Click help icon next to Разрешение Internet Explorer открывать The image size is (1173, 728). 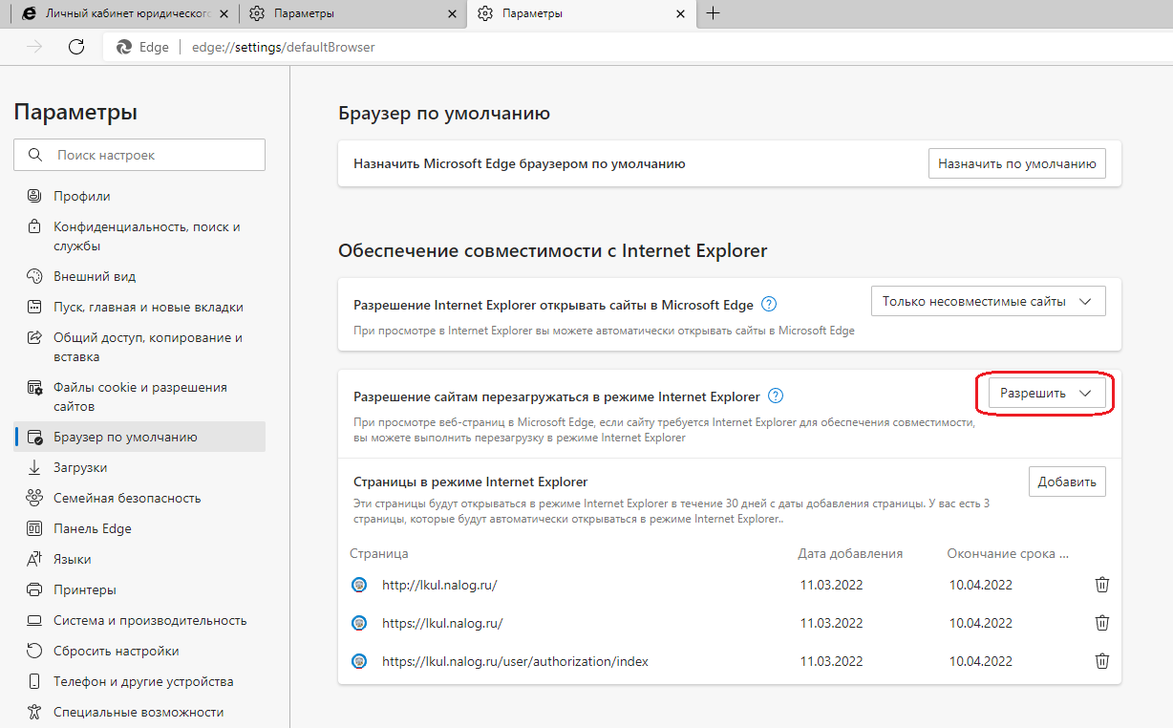(x=769, y=305)
